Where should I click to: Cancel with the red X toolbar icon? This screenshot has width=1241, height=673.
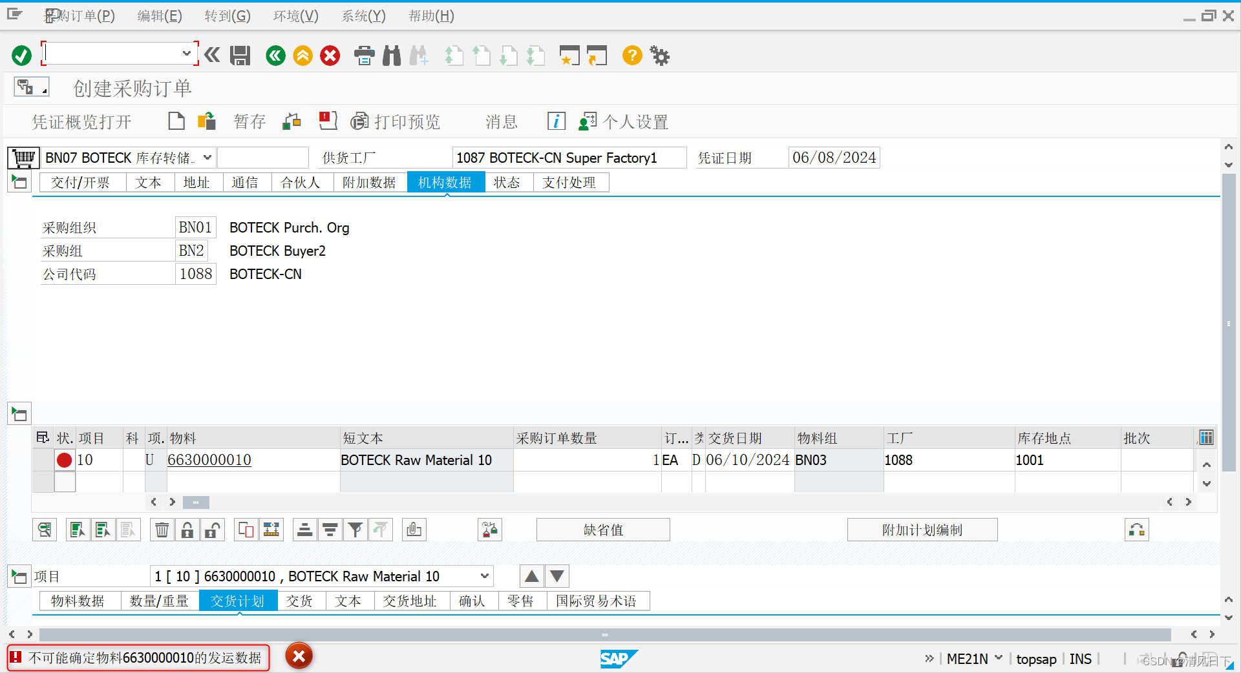330,56
